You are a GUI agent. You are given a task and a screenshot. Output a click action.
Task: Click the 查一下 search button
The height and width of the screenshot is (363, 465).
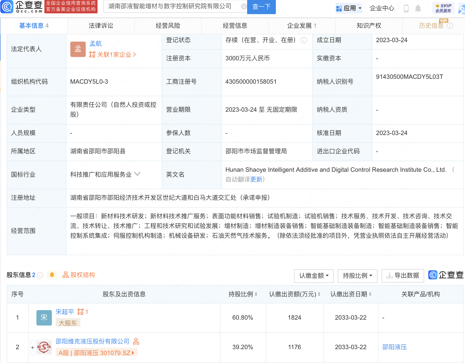pos(261,7)
